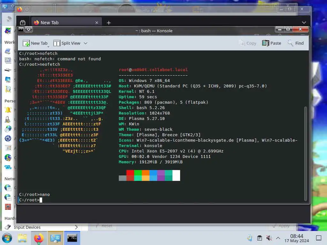327x245 pixels.
Task: Click the terminal prompt cursor line
Action: point(30,200)
